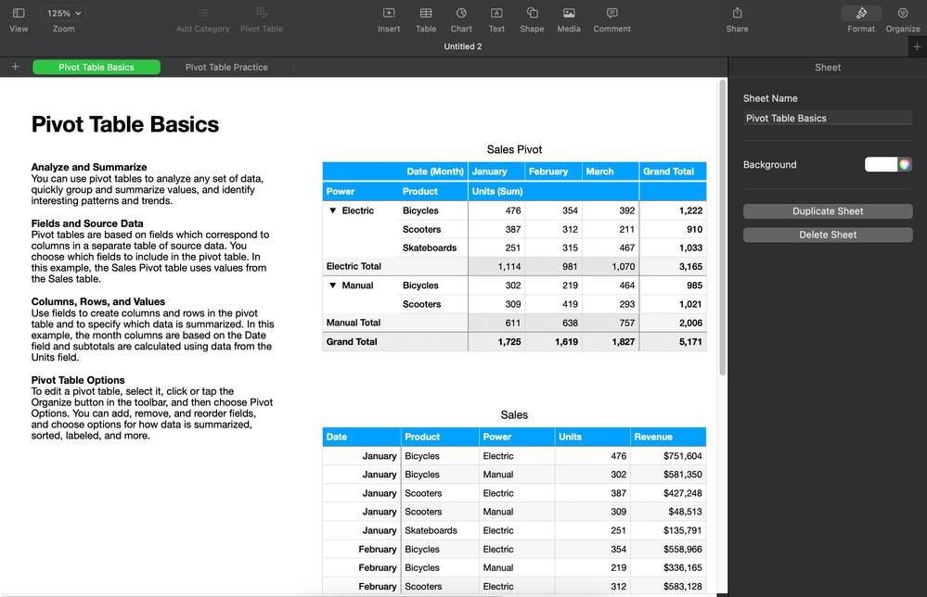This screenshot has width=927, height=597.
Task: Open the 125% zoom dropdown
Action: click(63, 14)
